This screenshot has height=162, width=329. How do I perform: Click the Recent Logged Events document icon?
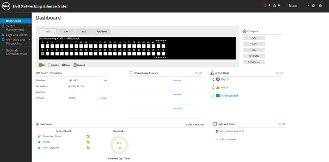click(130, 73)
